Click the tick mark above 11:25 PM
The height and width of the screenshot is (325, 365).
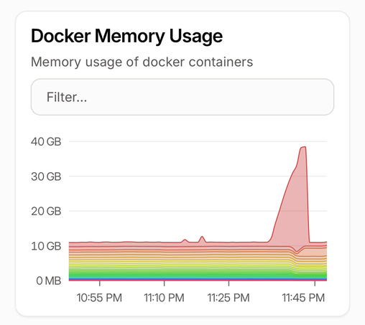(x=228, y=283)
